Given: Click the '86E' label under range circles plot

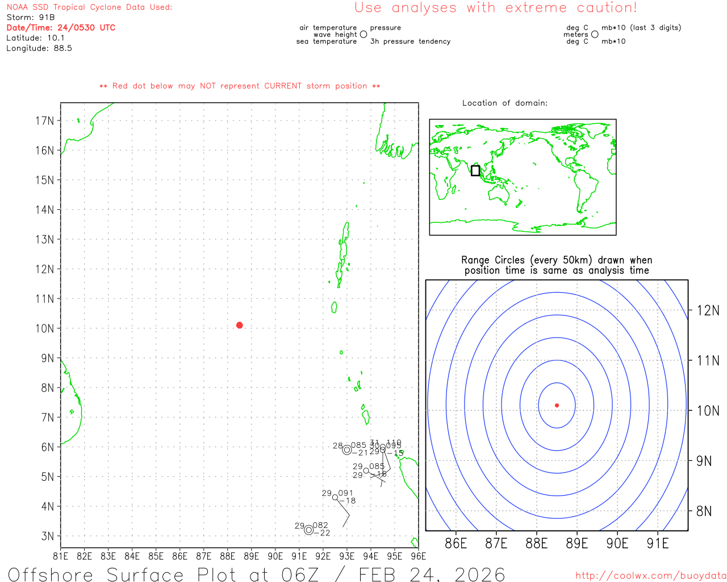Looking at the screenshot, I should (x=456, y=543).
